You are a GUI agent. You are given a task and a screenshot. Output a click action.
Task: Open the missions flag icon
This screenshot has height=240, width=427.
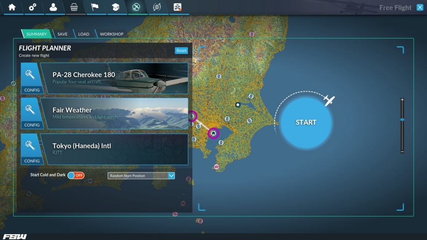click(95, 7)
